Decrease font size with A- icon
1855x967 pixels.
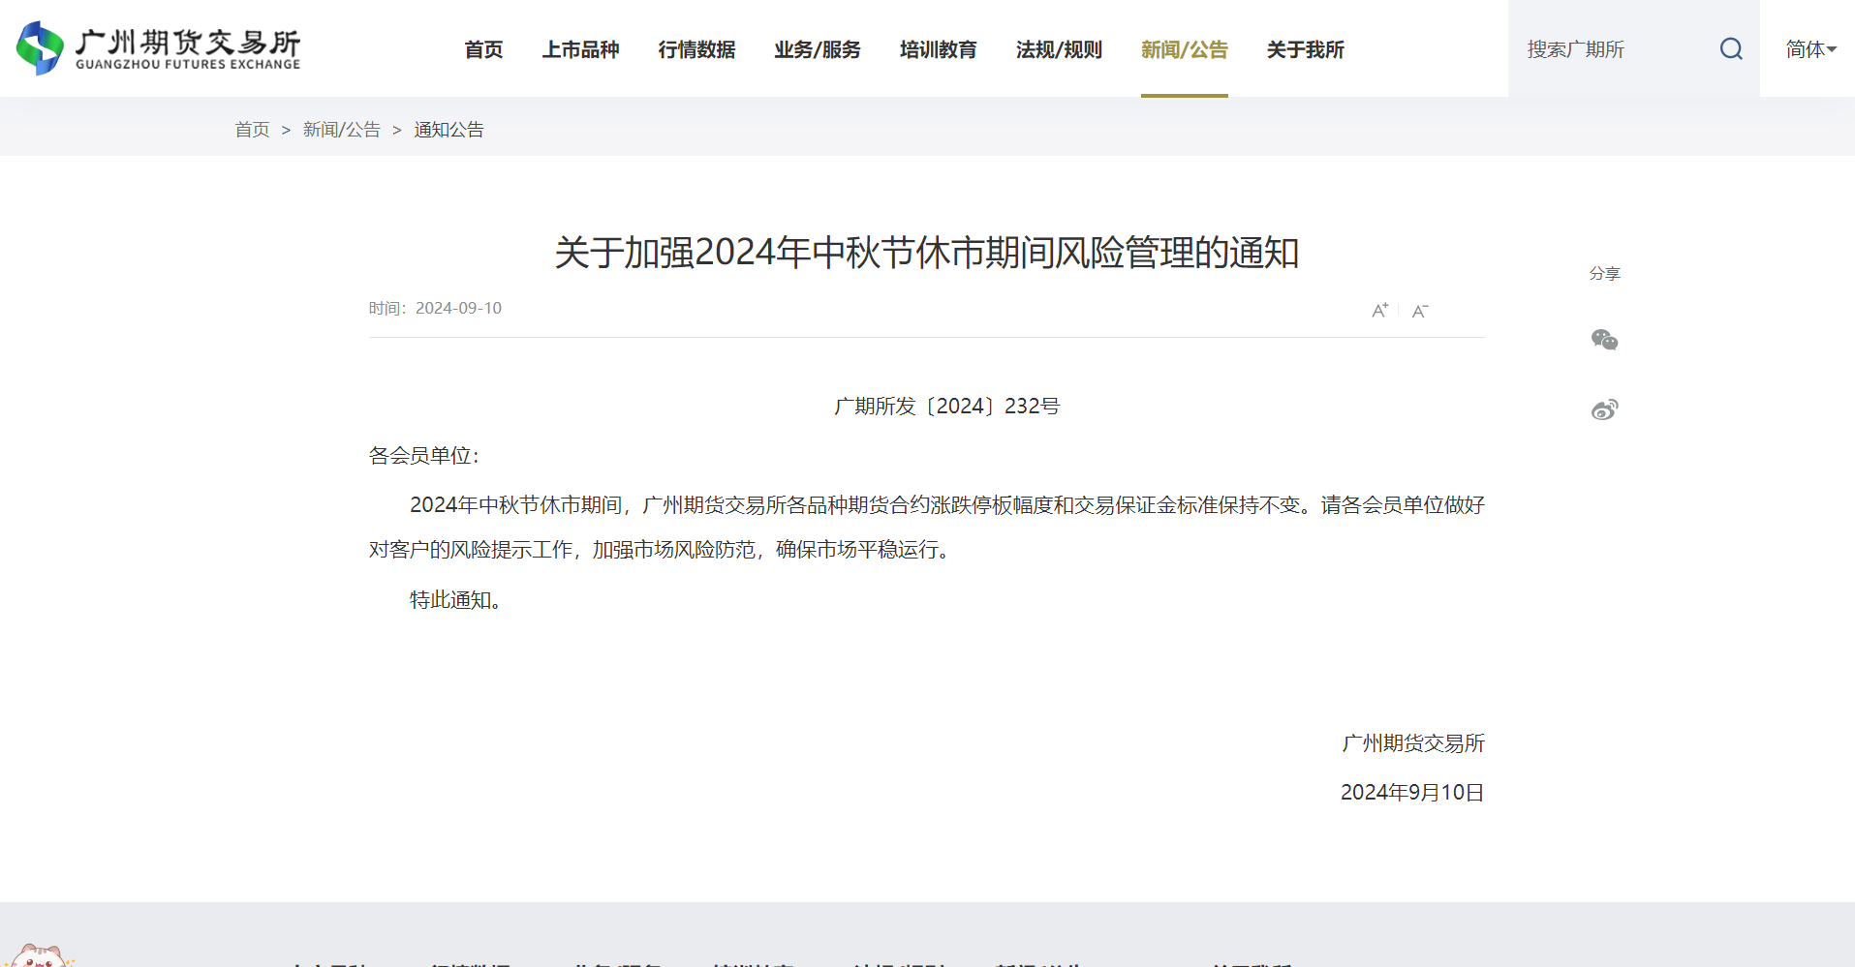click(x=1419, y=310)
